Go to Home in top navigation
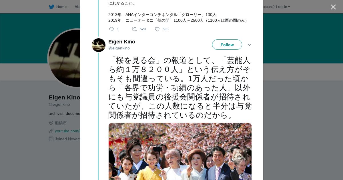This screenshot has height=180, width=343. pyautogui.click(x=61, y=7)
